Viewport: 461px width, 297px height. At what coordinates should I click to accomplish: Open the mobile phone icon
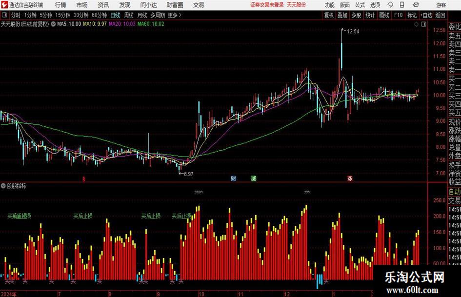pyautogui.click(x=402, y=5)
